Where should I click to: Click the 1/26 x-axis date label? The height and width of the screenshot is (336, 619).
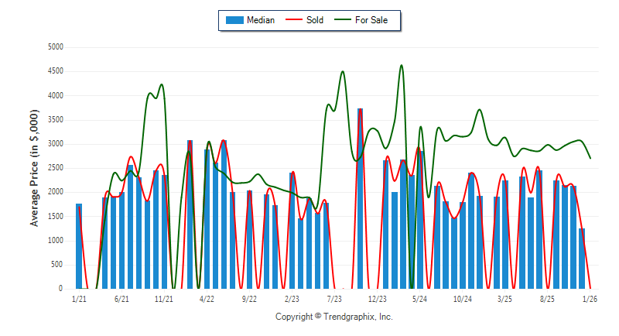pyautogui.click(x=590, y=298)
